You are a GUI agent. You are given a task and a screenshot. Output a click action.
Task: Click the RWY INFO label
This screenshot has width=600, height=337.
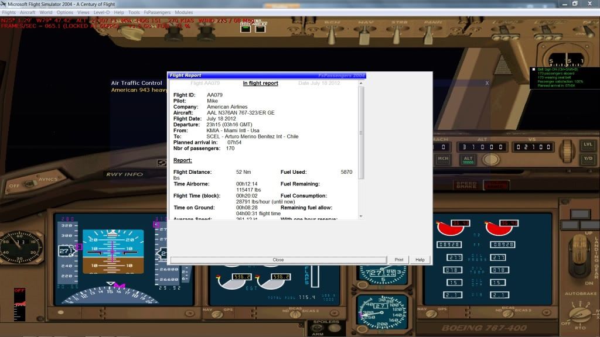[x=124, y=174]
